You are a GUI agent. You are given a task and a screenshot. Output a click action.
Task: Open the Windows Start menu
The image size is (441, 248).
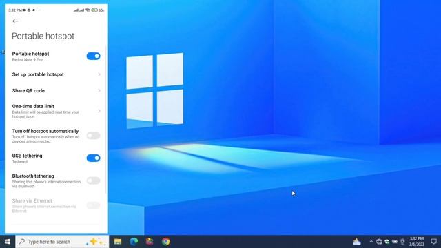point(8,242)
